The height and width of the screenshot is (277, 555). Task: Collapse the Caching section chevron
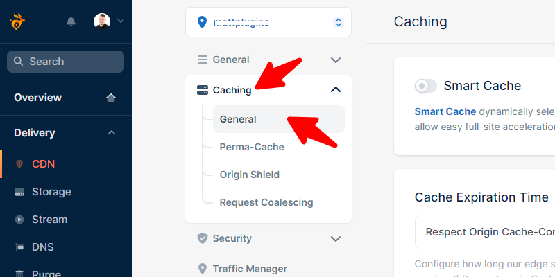pyautogui.click(x=335, y=90)
